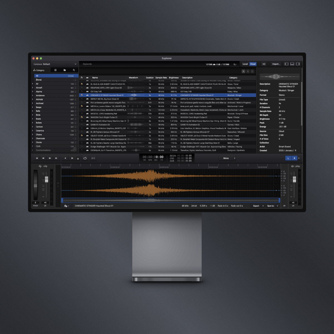Click the shuffle icon in the toolbar
Viewport: 334px width, 334px height.
tap(264, 64)
